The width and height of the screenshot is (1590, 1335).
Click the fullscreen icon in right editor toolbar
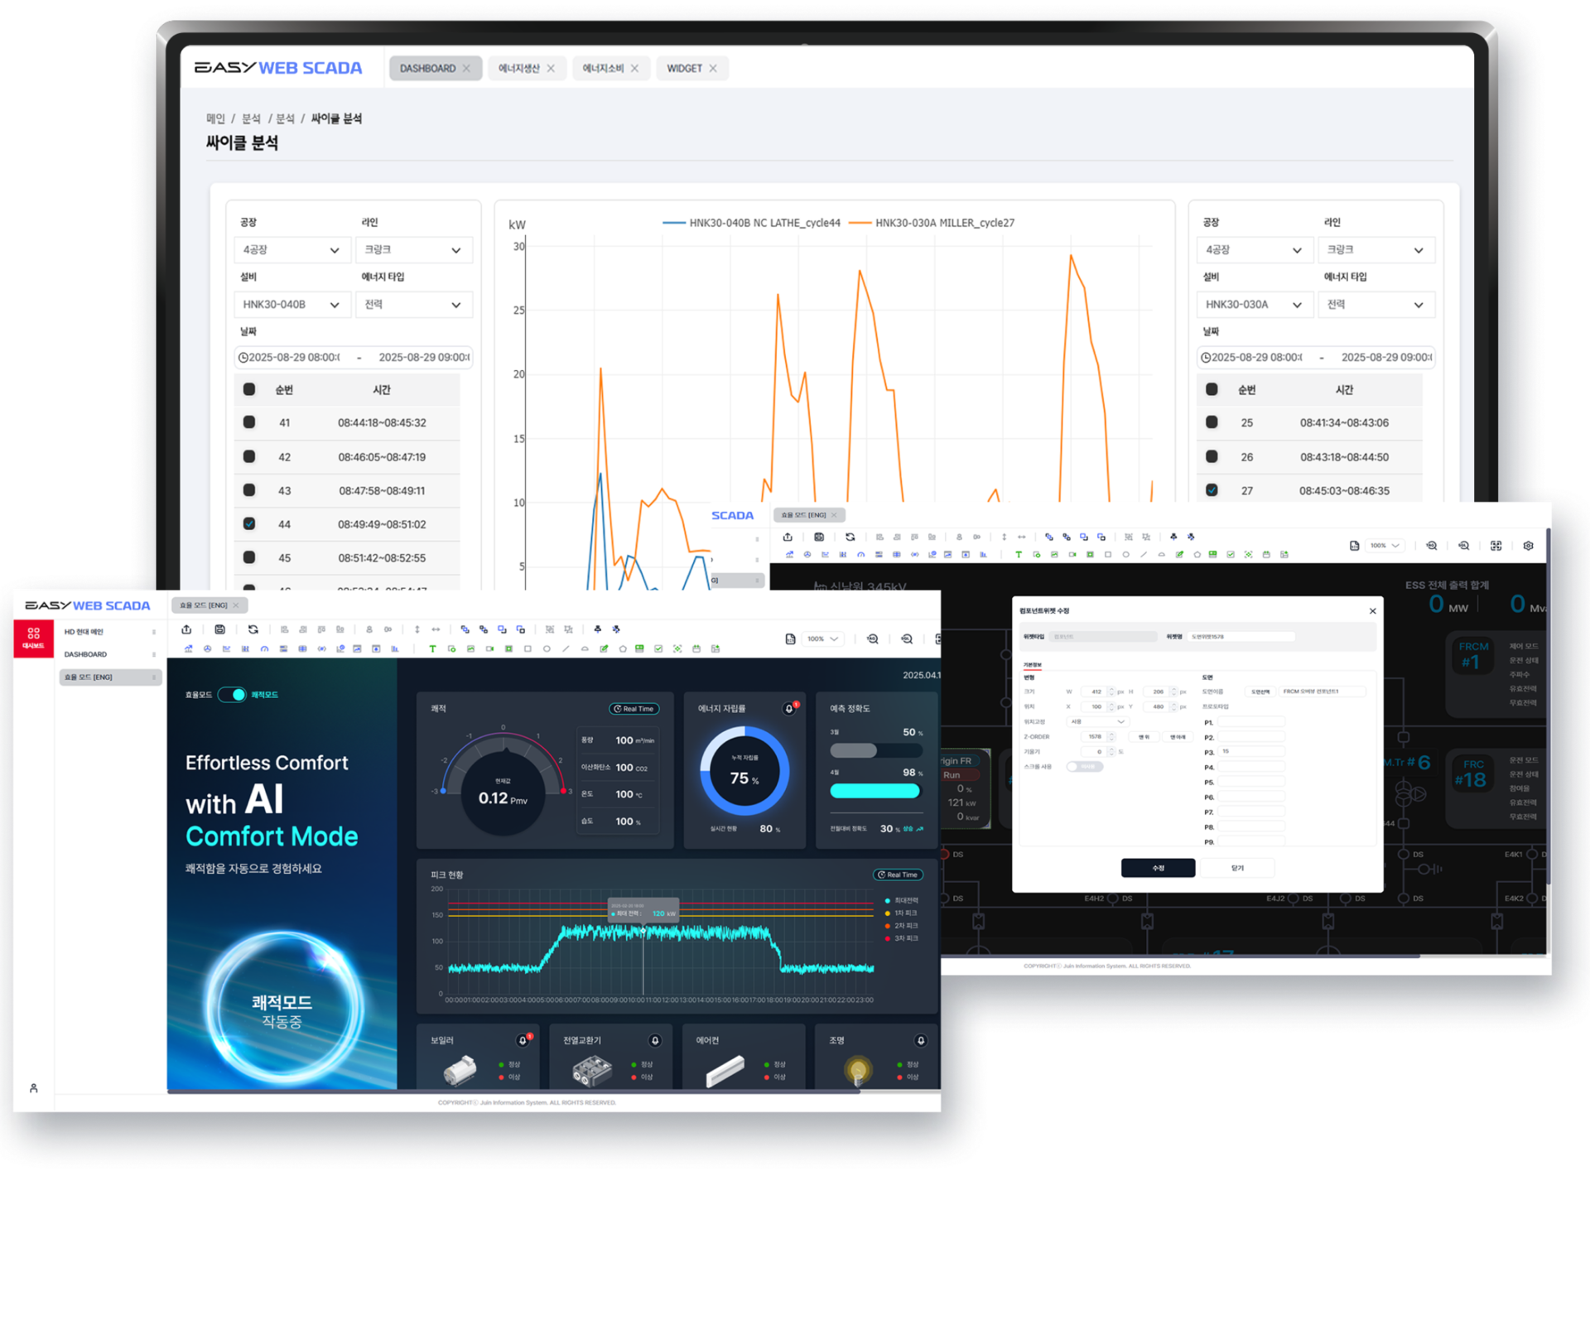(x=1496, y=546)
